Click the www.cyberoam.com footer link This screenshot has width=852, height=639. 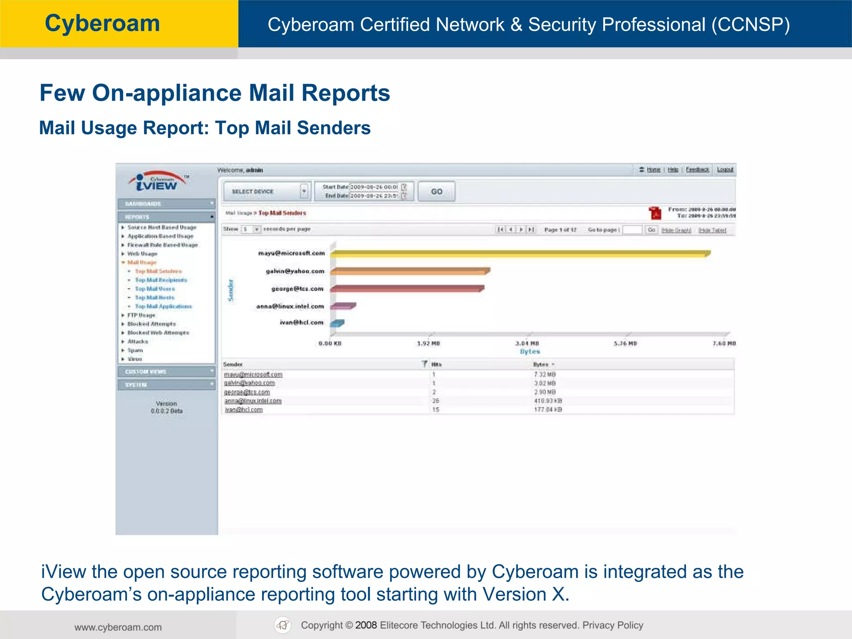coord(118,627)
